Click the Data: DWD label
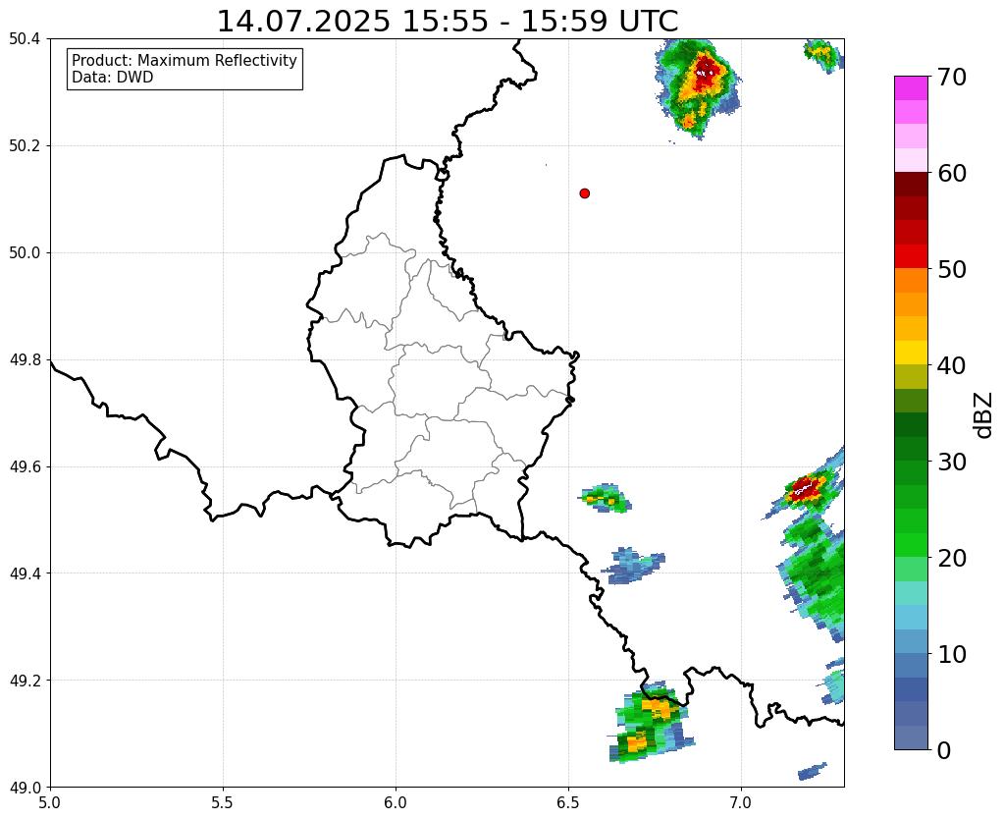 113,78
